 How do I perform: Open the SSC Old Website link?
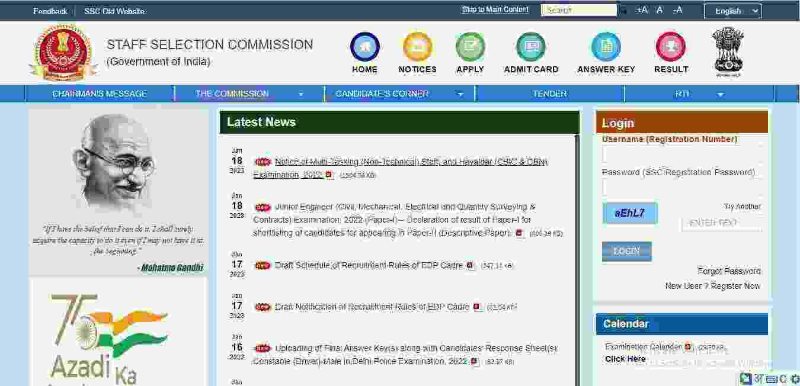click(114, 11)
